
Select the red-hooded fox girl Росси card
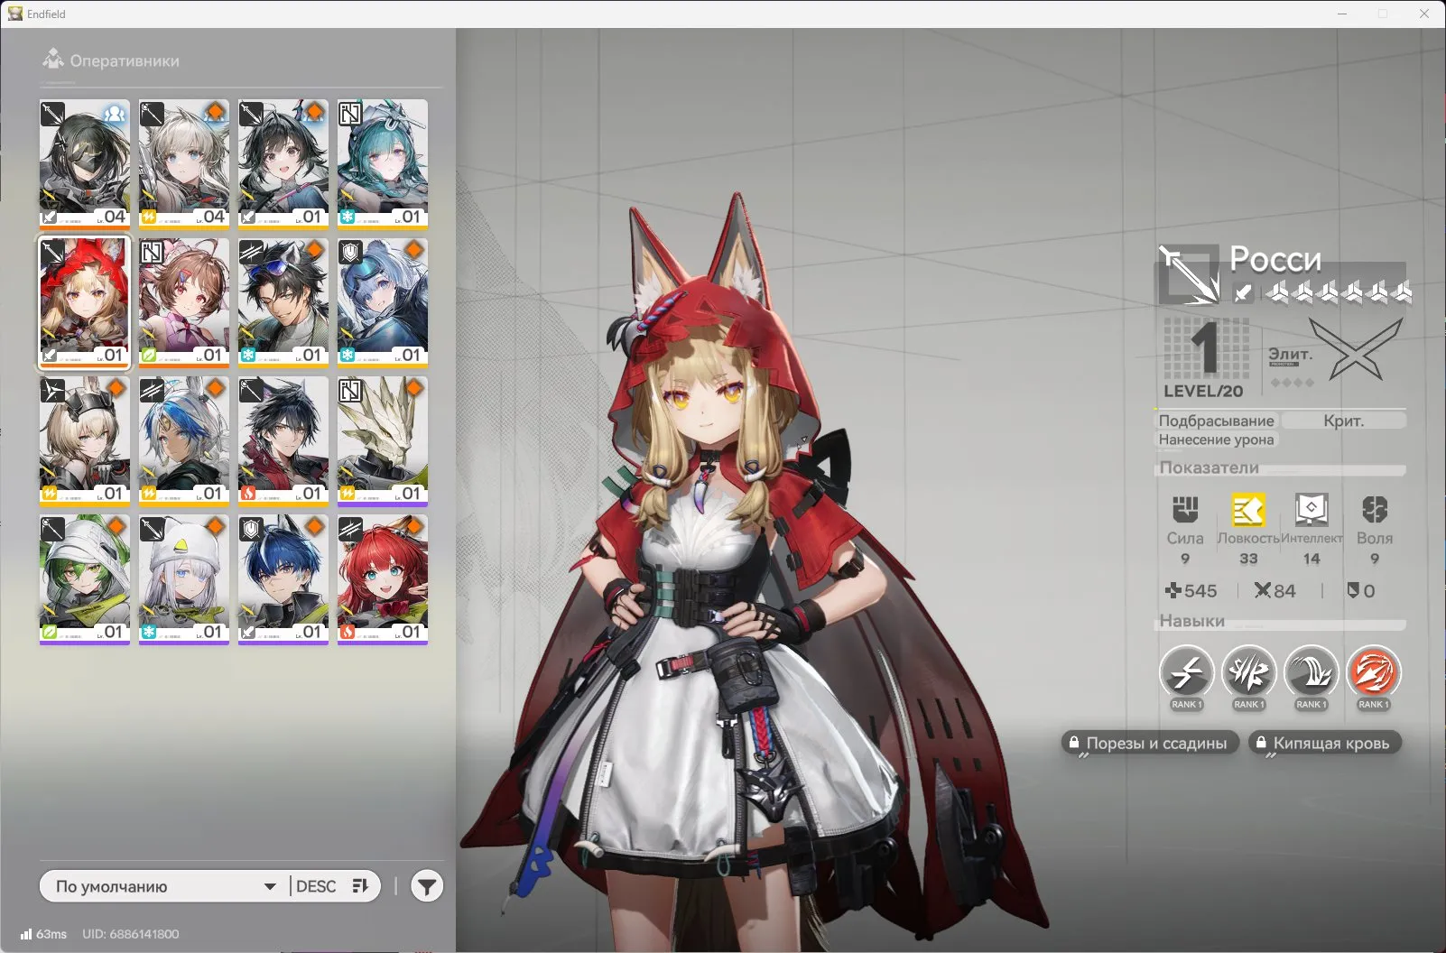(x=85, y=301)
